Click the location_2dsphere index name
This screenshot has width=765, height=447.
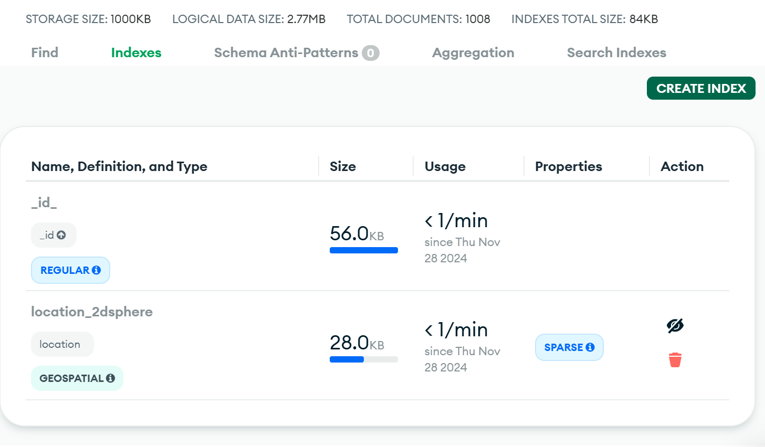point(92,312)
